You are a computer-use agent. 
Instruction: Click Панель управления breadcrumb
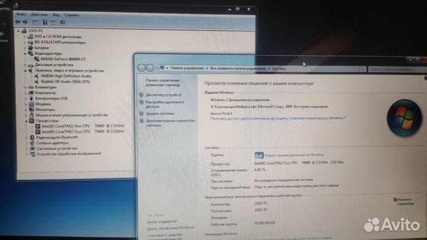point(187,68)
